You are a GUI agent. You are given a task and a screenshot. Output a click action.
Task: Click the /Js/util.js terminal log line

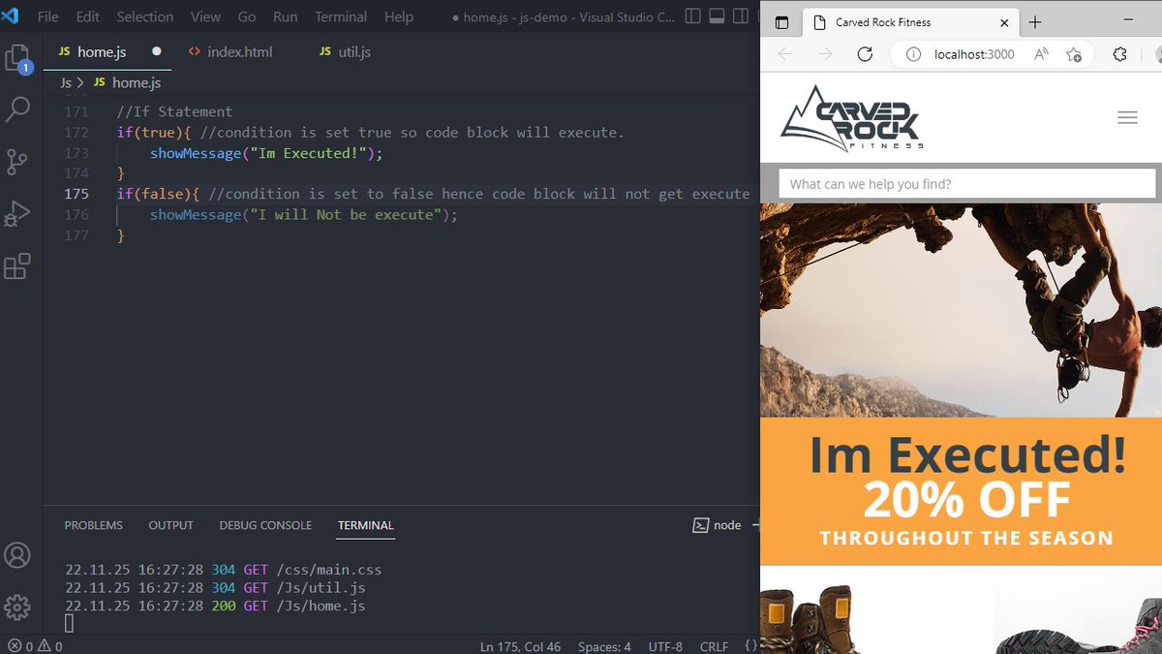point(215,588)
